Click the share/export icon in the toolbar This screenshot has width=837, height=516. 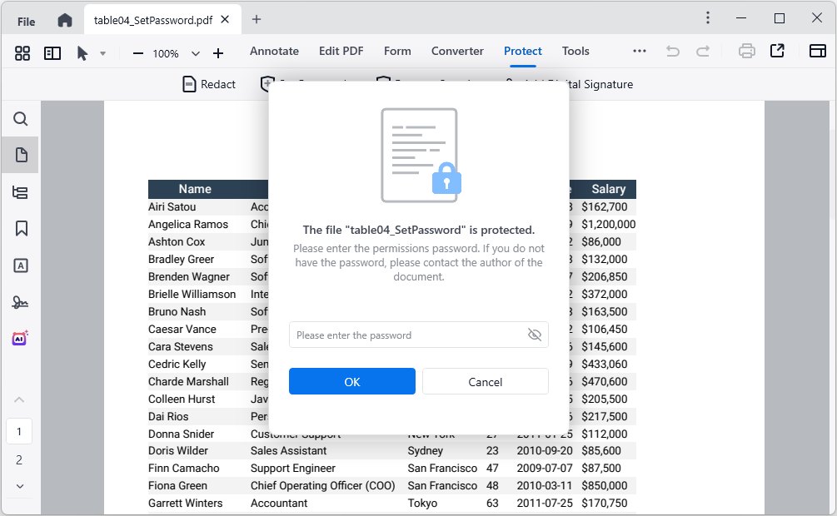(777, 51)
